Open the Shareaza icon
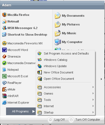 (4, 56)
